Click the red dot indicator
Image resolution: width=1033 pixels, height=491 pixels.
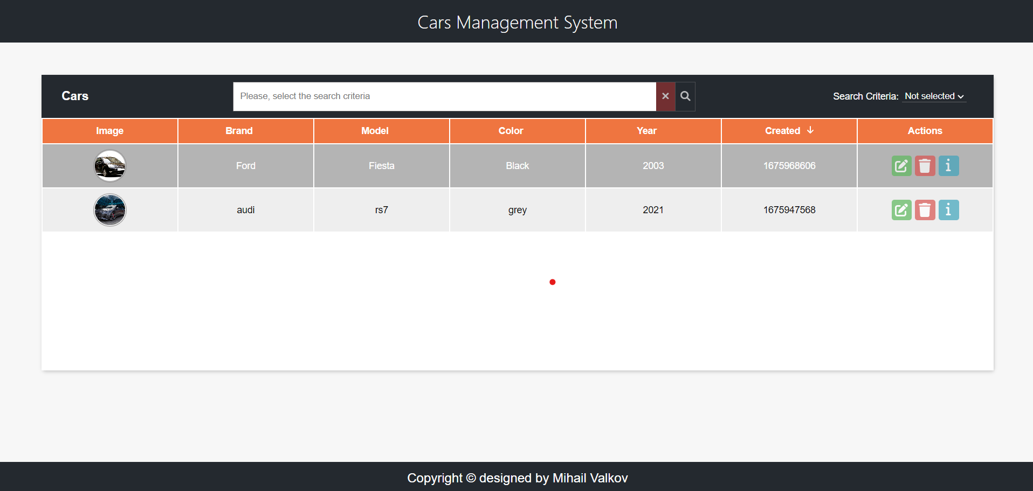(x=552, y=282)
